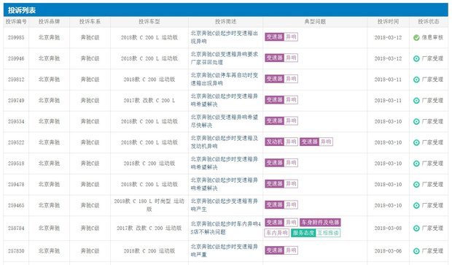Click 变速器 异响 tag in row 259518
The image size is (452, 265).
click(281, 163)
